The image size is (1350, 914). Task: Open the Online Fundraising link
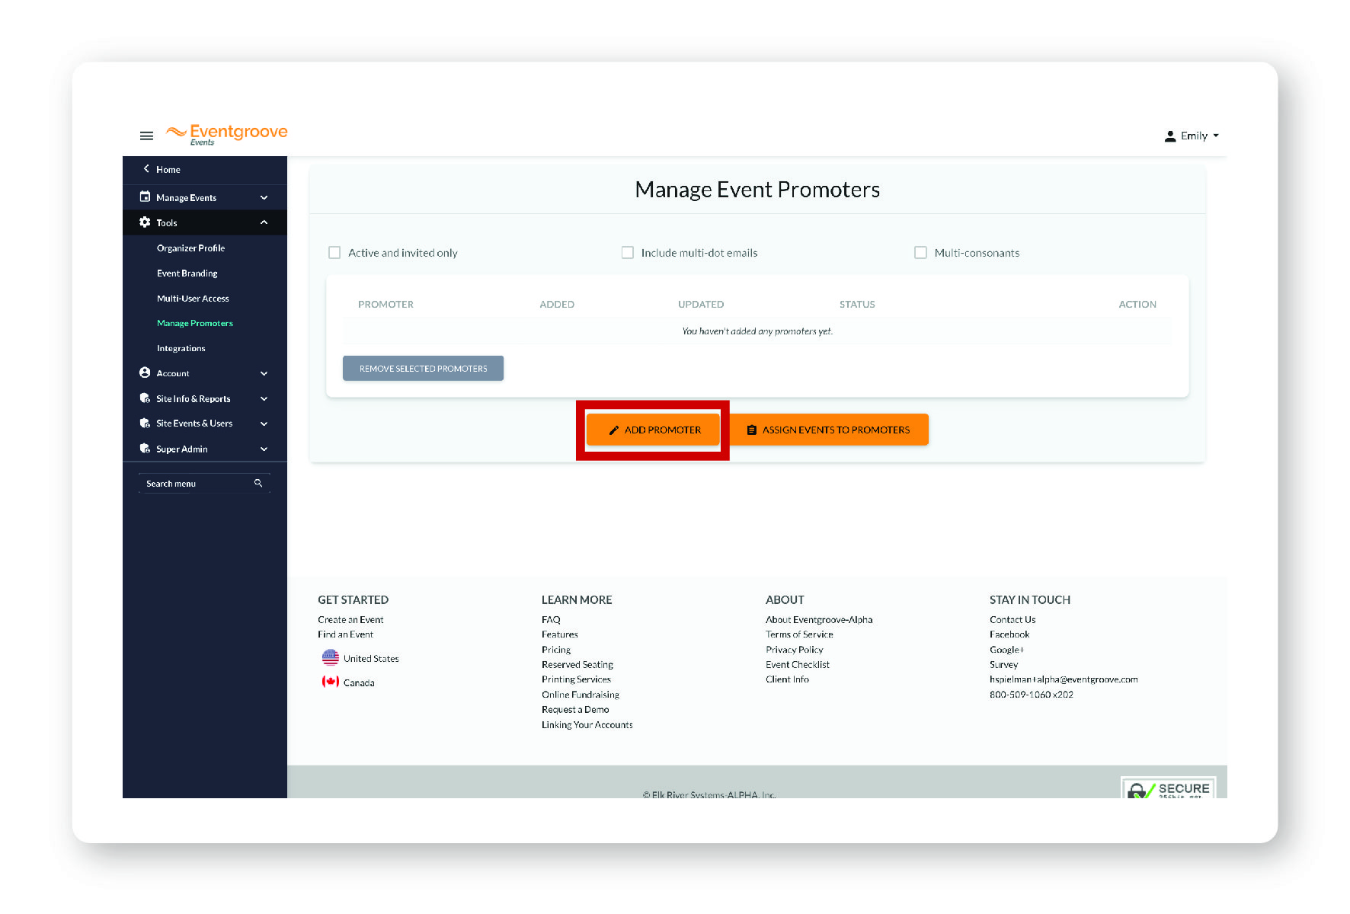pyautogui.click(x=580, y=695)
